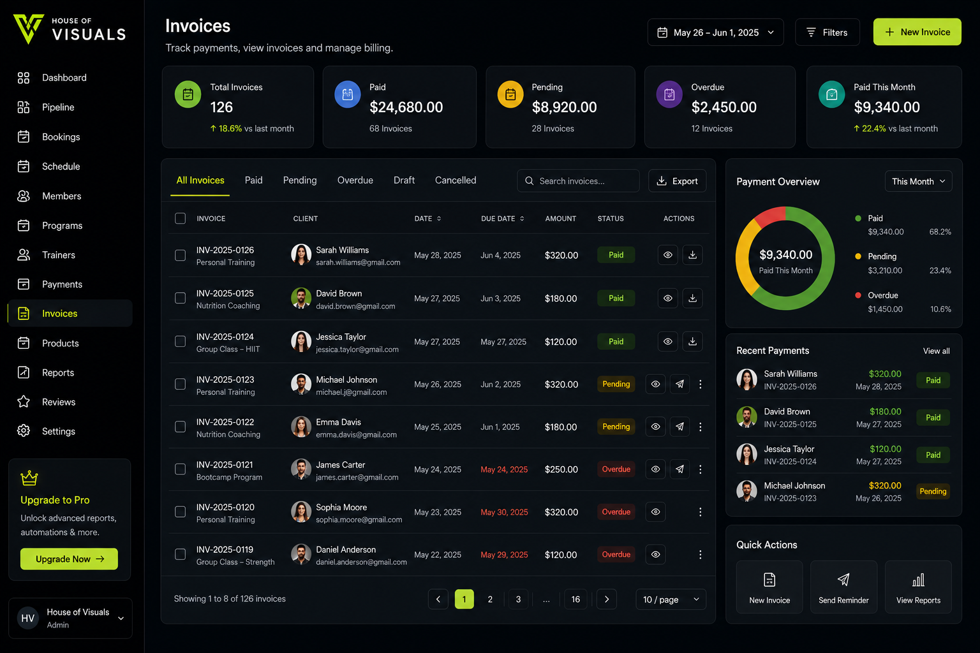Open more options for INV-2025-0119
This screenshot has height=653, width=980.
tap(701, 555)
